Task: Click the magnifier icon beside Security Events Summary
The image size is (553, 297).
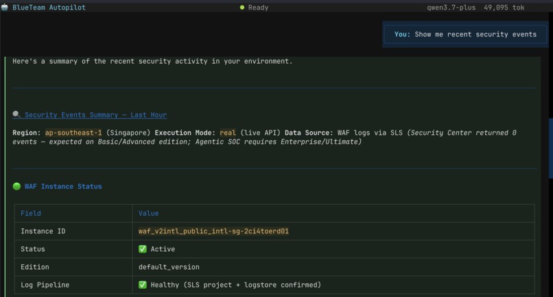Action: (x=16, y=114)
